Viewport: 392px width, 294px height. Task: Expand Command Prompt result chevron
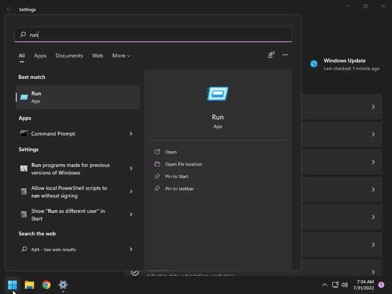131,134
